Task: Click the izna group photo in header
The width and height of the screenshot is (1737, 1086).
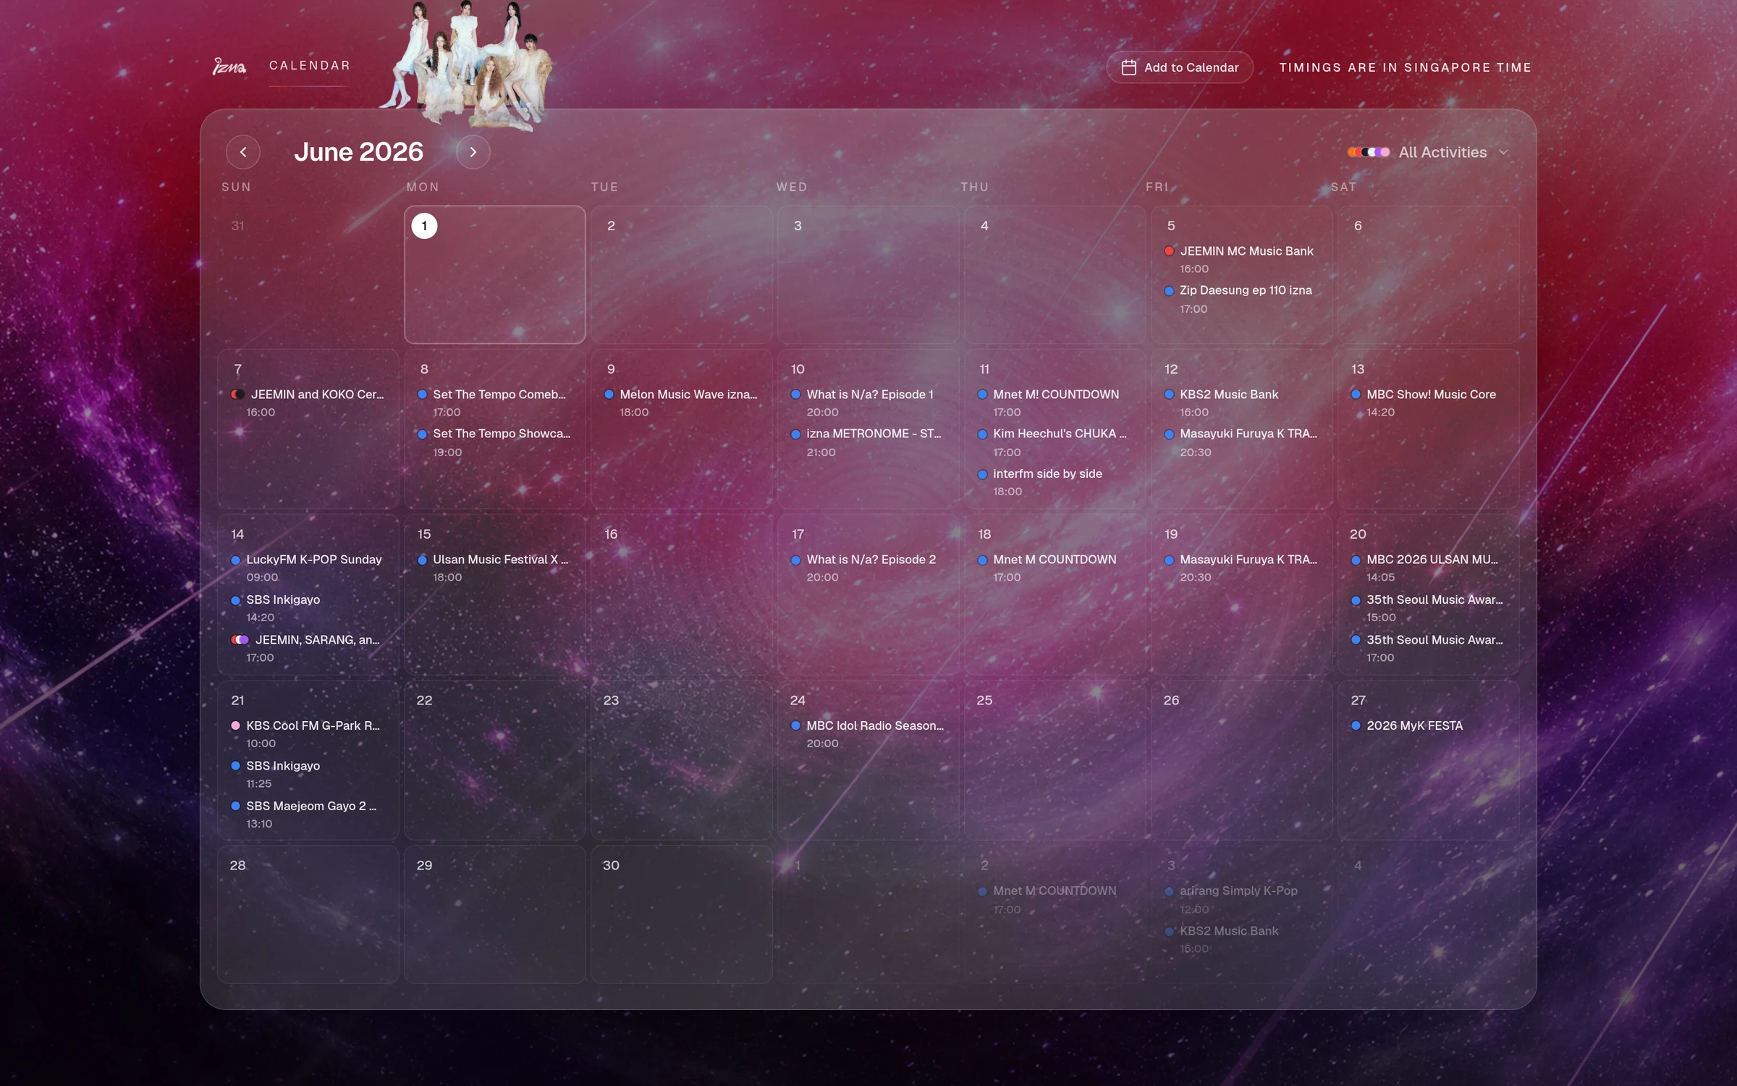Action: tap(468, 65)
